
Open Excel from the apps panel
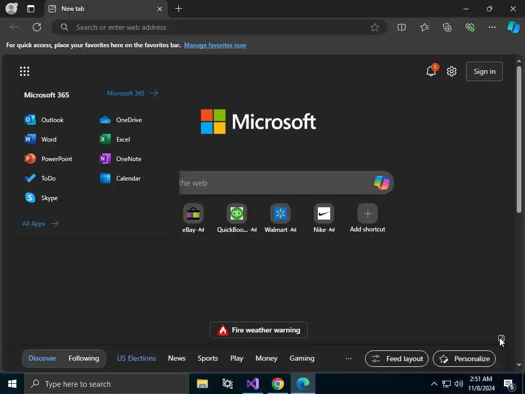[115, 140]
